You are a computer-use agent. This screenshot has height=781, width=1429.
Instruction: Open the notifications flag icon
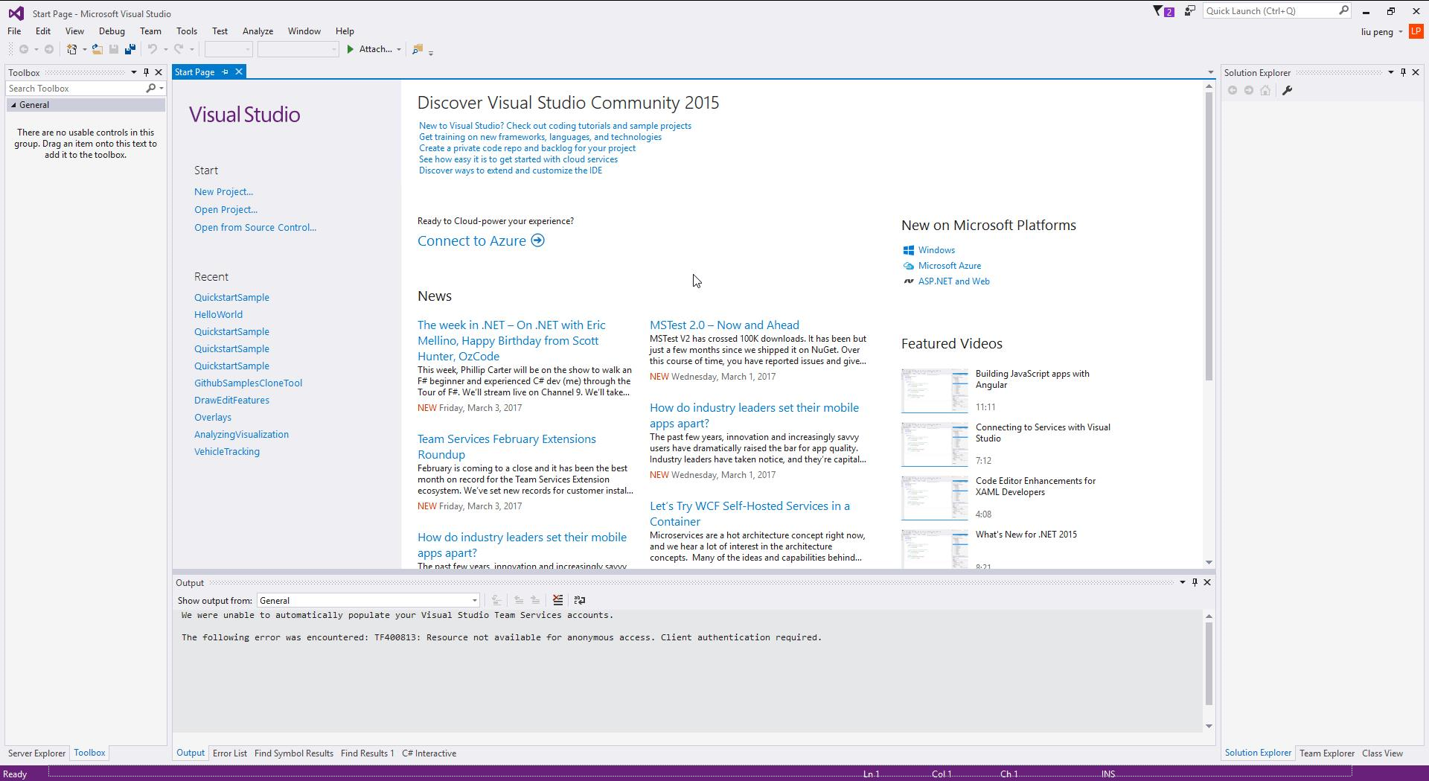pyautogui.click(x=1163, y=11)
